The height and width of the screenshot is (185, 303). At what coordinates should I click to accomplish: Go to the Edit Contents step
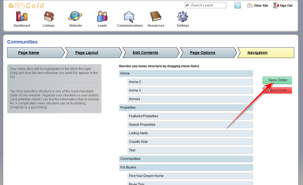point(151,53)
